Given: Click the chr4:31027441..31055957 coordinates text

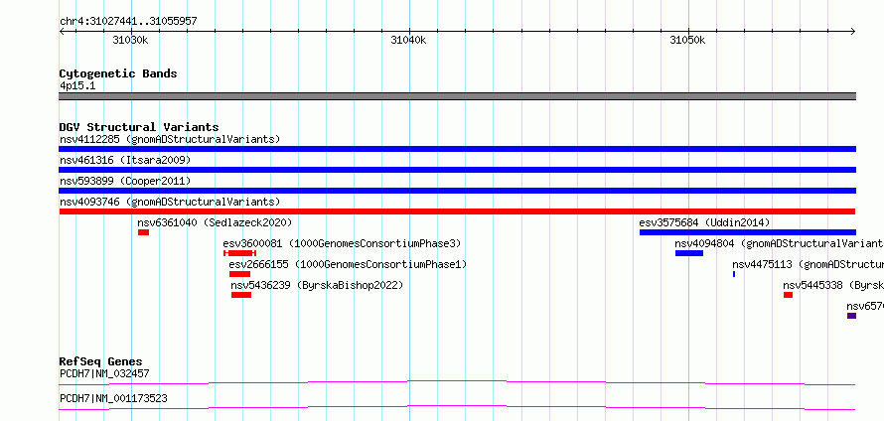Looking at the screenshot, I should point(128,22).
